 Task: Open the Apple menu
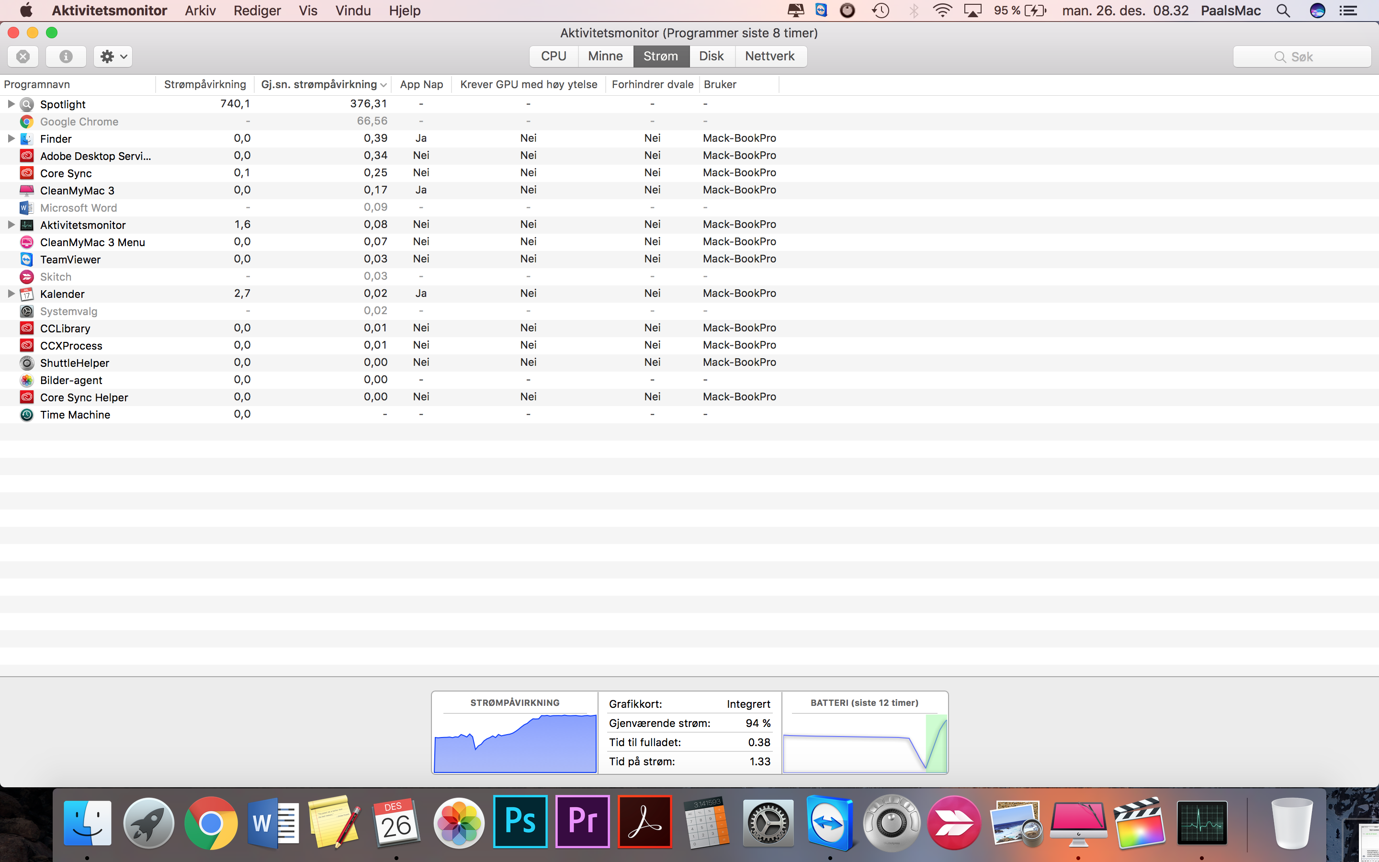pos(26,10)
